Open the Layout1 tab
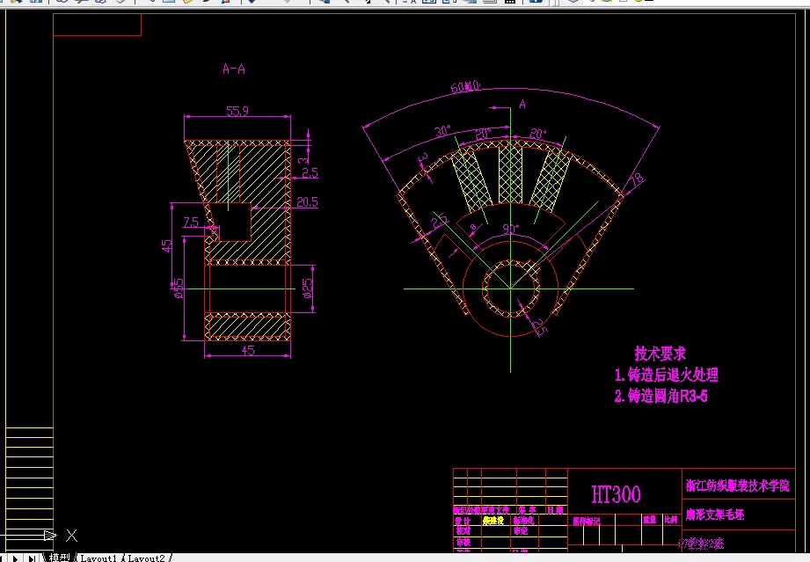The width and height of the screenshot is (810, 562). pos(99,558)
